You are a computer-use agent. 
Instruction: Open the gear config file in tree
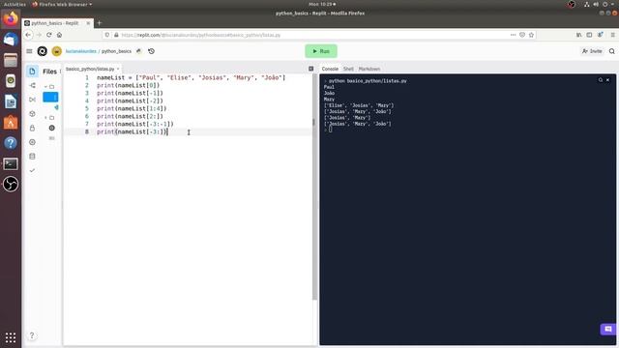tap(51, 128)
